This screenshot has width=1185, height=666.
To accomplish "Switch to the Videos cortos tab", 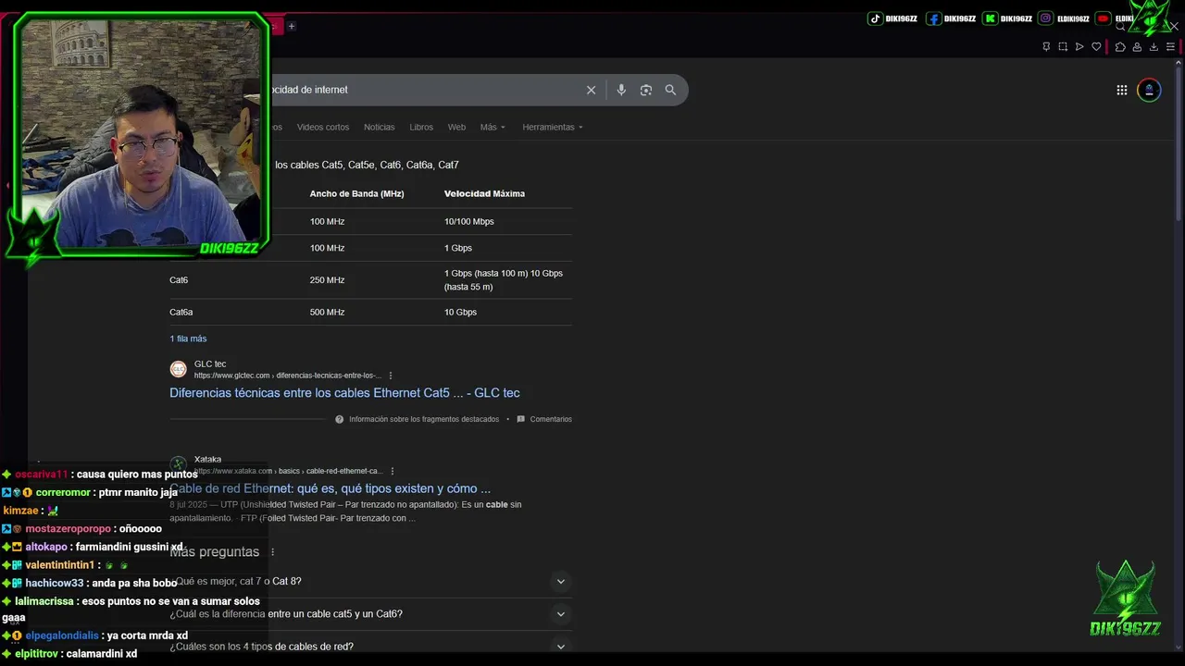I will [323, 127].
